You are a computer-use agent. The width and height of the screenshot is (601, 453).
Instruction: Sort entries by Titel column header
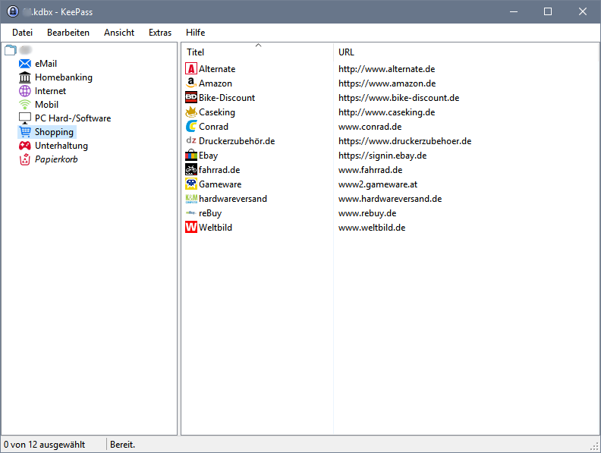pyautogui.click(x=257, y=52)
